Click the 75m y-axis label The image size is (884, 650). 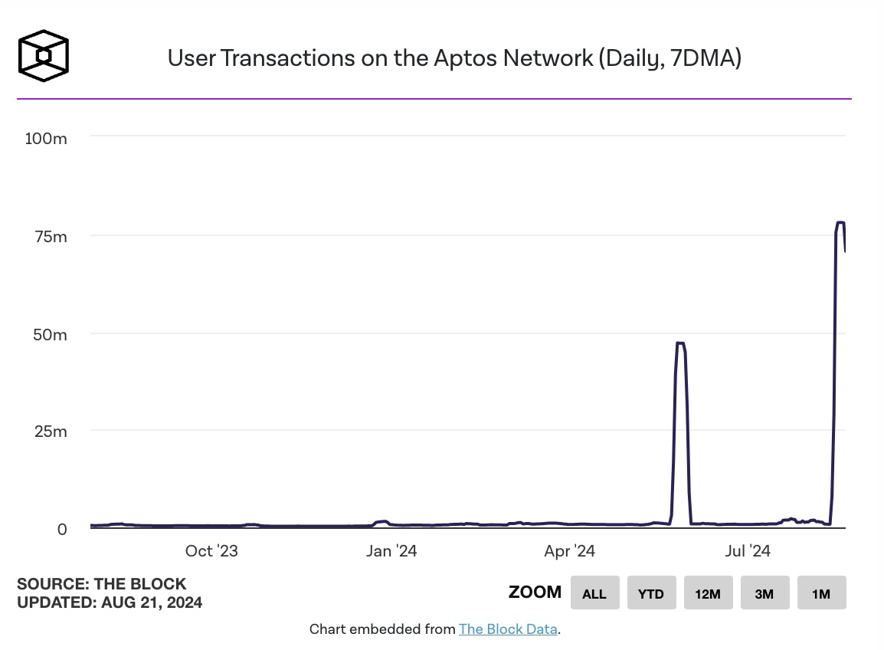[51, 236]
